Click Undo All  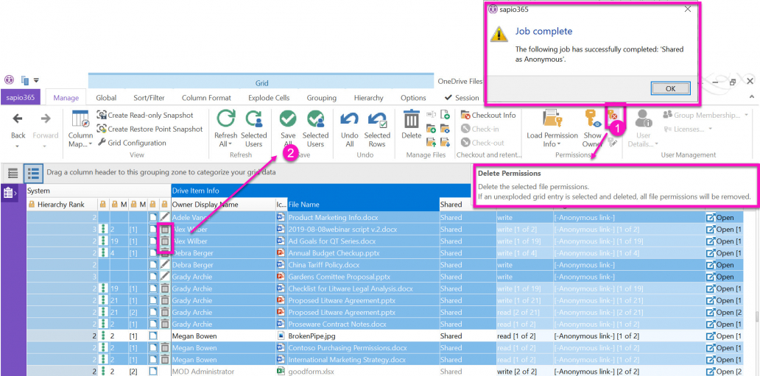[350, 130]
